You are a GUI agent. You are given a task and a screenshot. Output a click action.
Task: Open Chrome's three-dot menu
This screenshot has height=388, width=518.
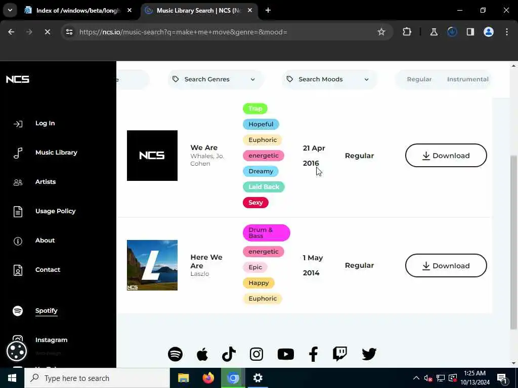coord(507,32)
